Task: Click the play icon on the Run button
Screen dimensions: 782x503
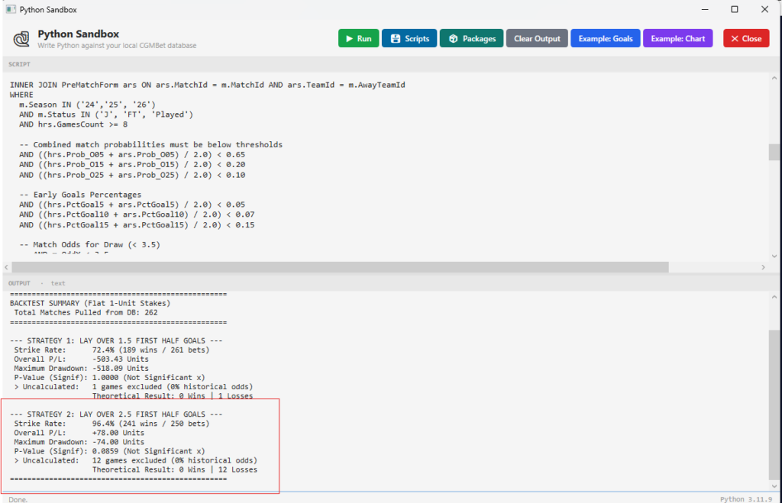Action: coord(348,39)
